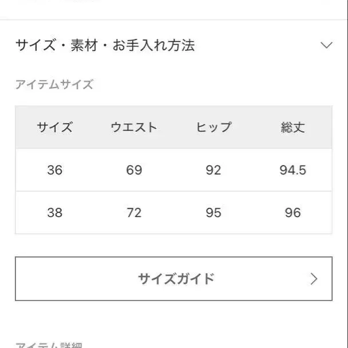The width and height of the screenshot is (348, 348).
Task: Collapse the サイズ・素材・お手入れ方法 chevron
Action: [326, 45]
